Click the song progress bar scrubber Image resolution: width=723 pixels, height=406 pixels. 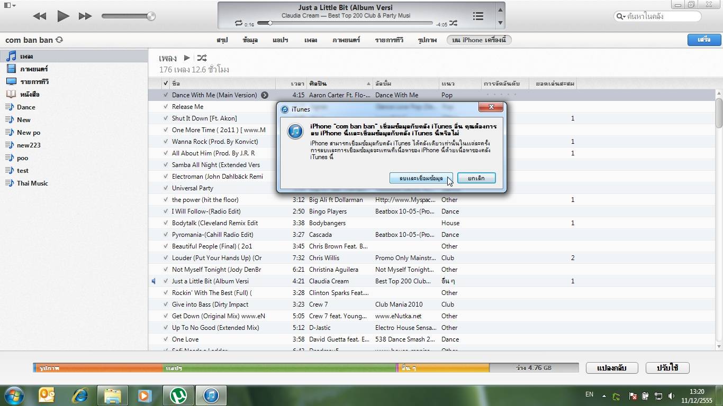269,23
